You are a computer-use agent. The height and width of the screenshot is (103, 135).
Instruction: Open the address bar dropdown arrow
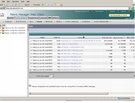129,8
